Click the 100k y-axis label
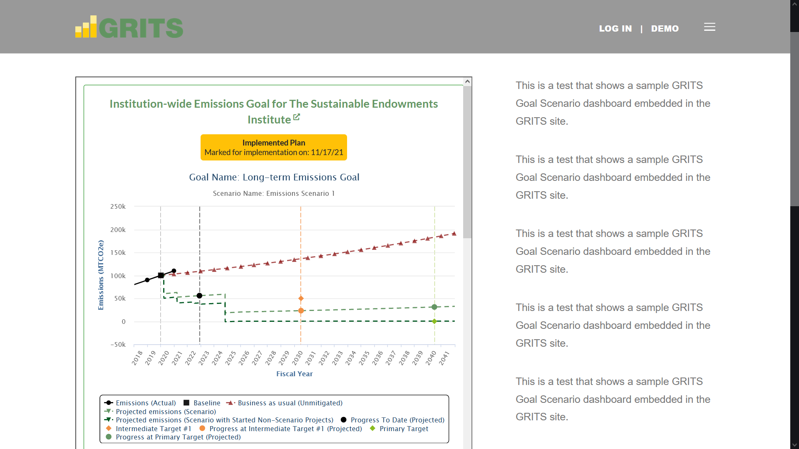 pyautogui.click(x=118, y=276)
